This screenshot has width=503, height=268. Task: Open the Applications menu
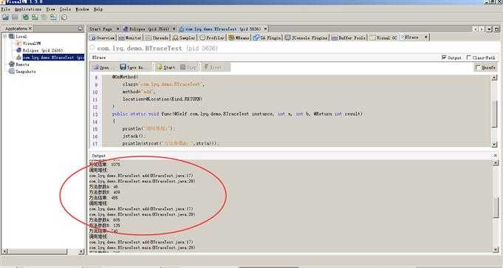click(28, 10)
